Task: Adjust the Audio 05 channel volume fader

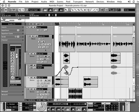Action: [17, 56]
